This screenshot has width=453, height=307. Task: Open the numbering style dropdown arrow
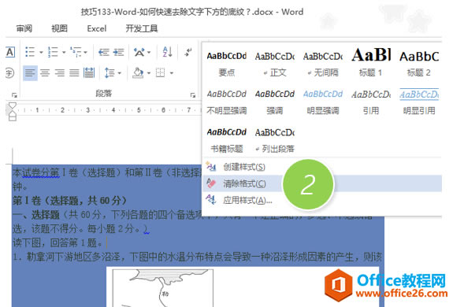64,53
